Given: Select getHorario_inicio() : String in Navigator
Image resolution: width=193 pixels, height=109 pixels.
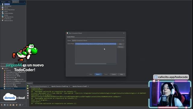Looking at the screenshot, I should (x=13, y=76).
